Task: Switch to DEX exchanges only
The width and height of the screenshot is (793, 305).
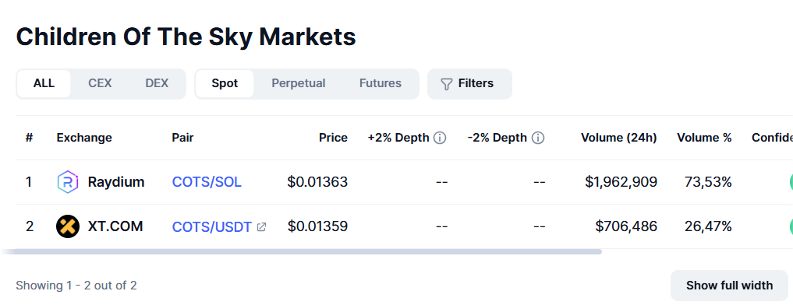Action: coord(157,83)
